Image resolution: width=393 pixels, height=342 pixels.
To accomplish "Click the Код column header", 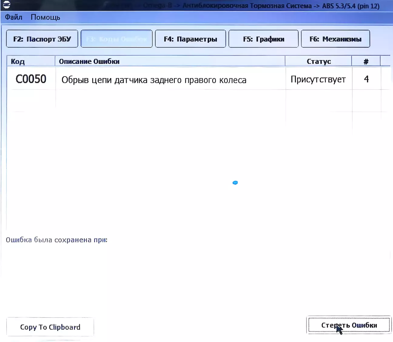I will 31,61.
